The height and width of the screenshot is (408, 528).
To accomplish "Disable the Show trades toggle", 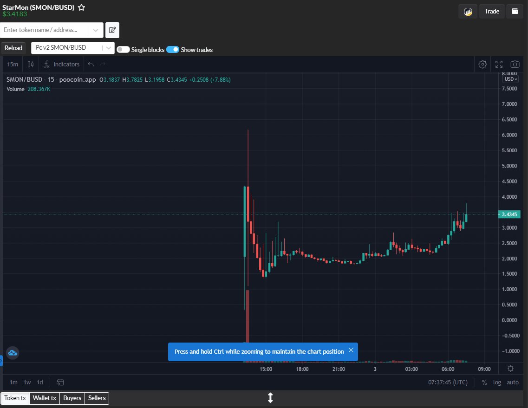I will click(x=173, y=49).
